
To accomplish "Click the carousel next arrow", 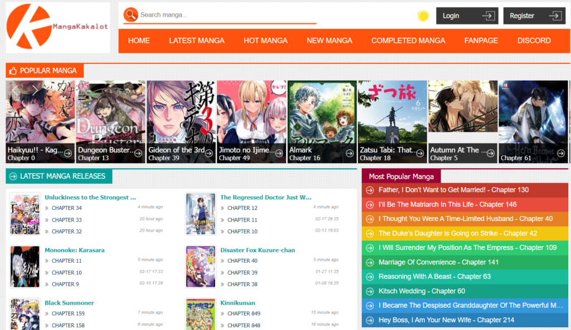I will click(x=35, y=90).
